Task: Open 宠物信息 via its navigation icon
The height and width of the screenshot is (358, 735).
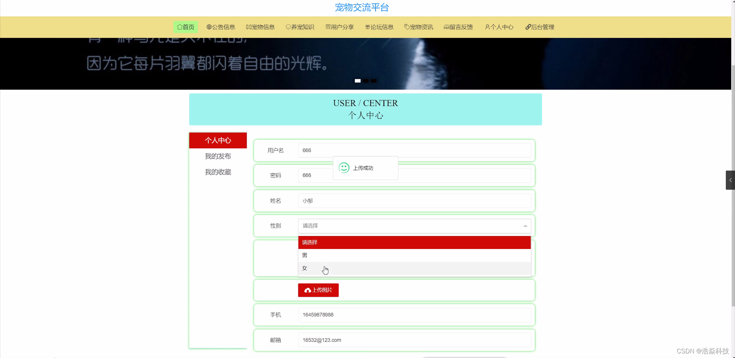Action: coord(248,27)
